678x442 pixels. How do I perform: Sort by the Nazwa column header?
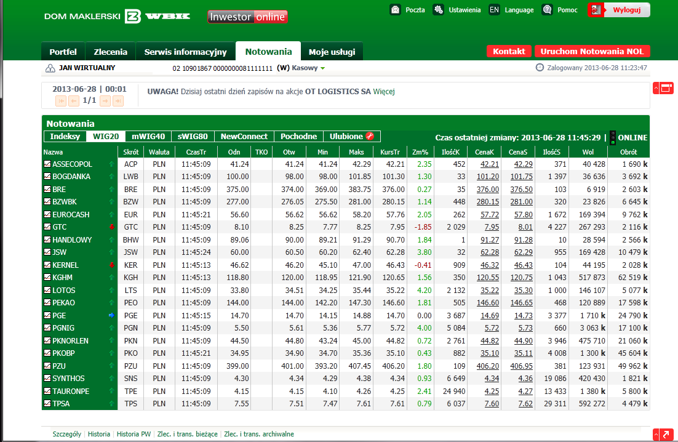pyautogui.click(x=53, y=152)
